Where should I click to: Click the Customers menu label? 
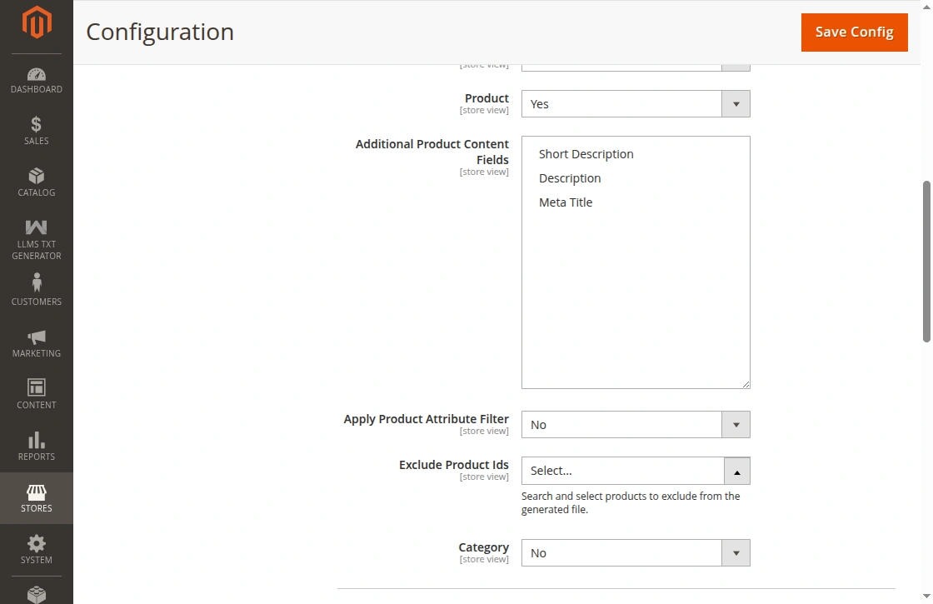pos(37,302)
